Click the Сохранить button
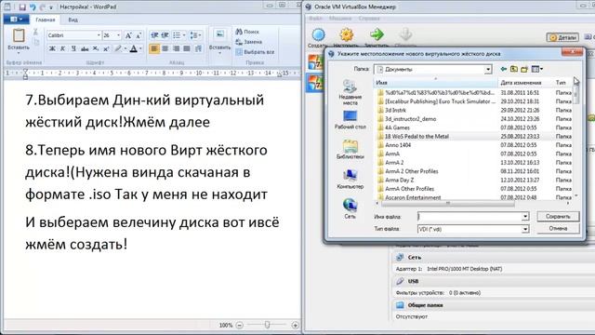The image size is (595, 335). click(558, 216)
